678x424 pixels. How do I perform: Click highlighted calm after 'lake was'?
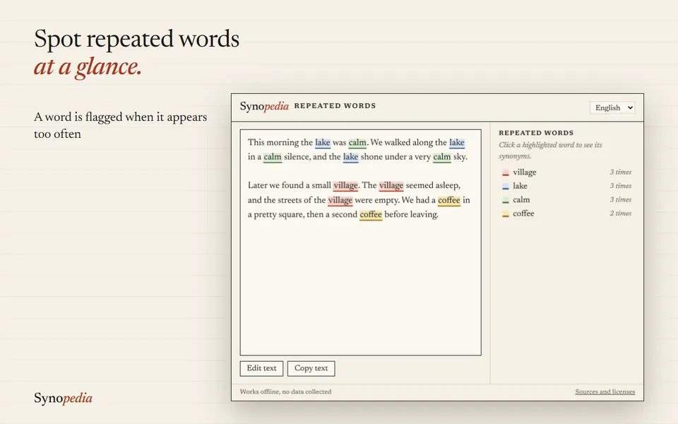(x=357, y=142)
